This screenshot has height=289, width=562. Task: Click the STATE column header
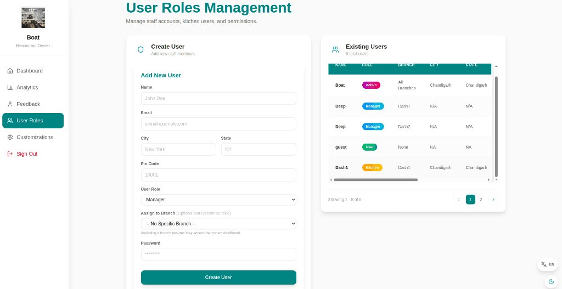point(471,65)
